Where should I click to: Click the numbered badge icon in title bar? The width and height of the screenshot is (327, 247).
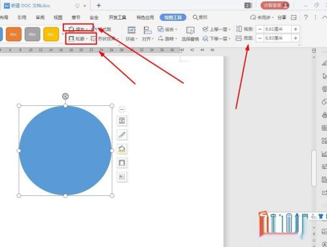pos(247,5)
